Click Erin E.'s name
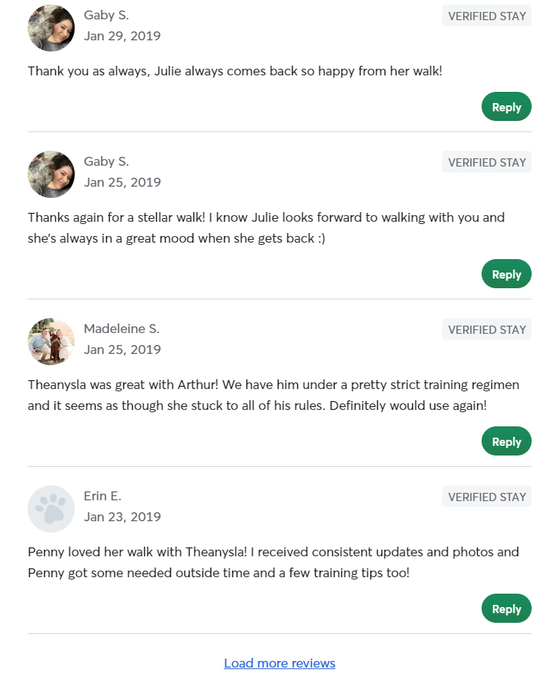Viewport: 560px width, 693px height. [x=102, y=495]
